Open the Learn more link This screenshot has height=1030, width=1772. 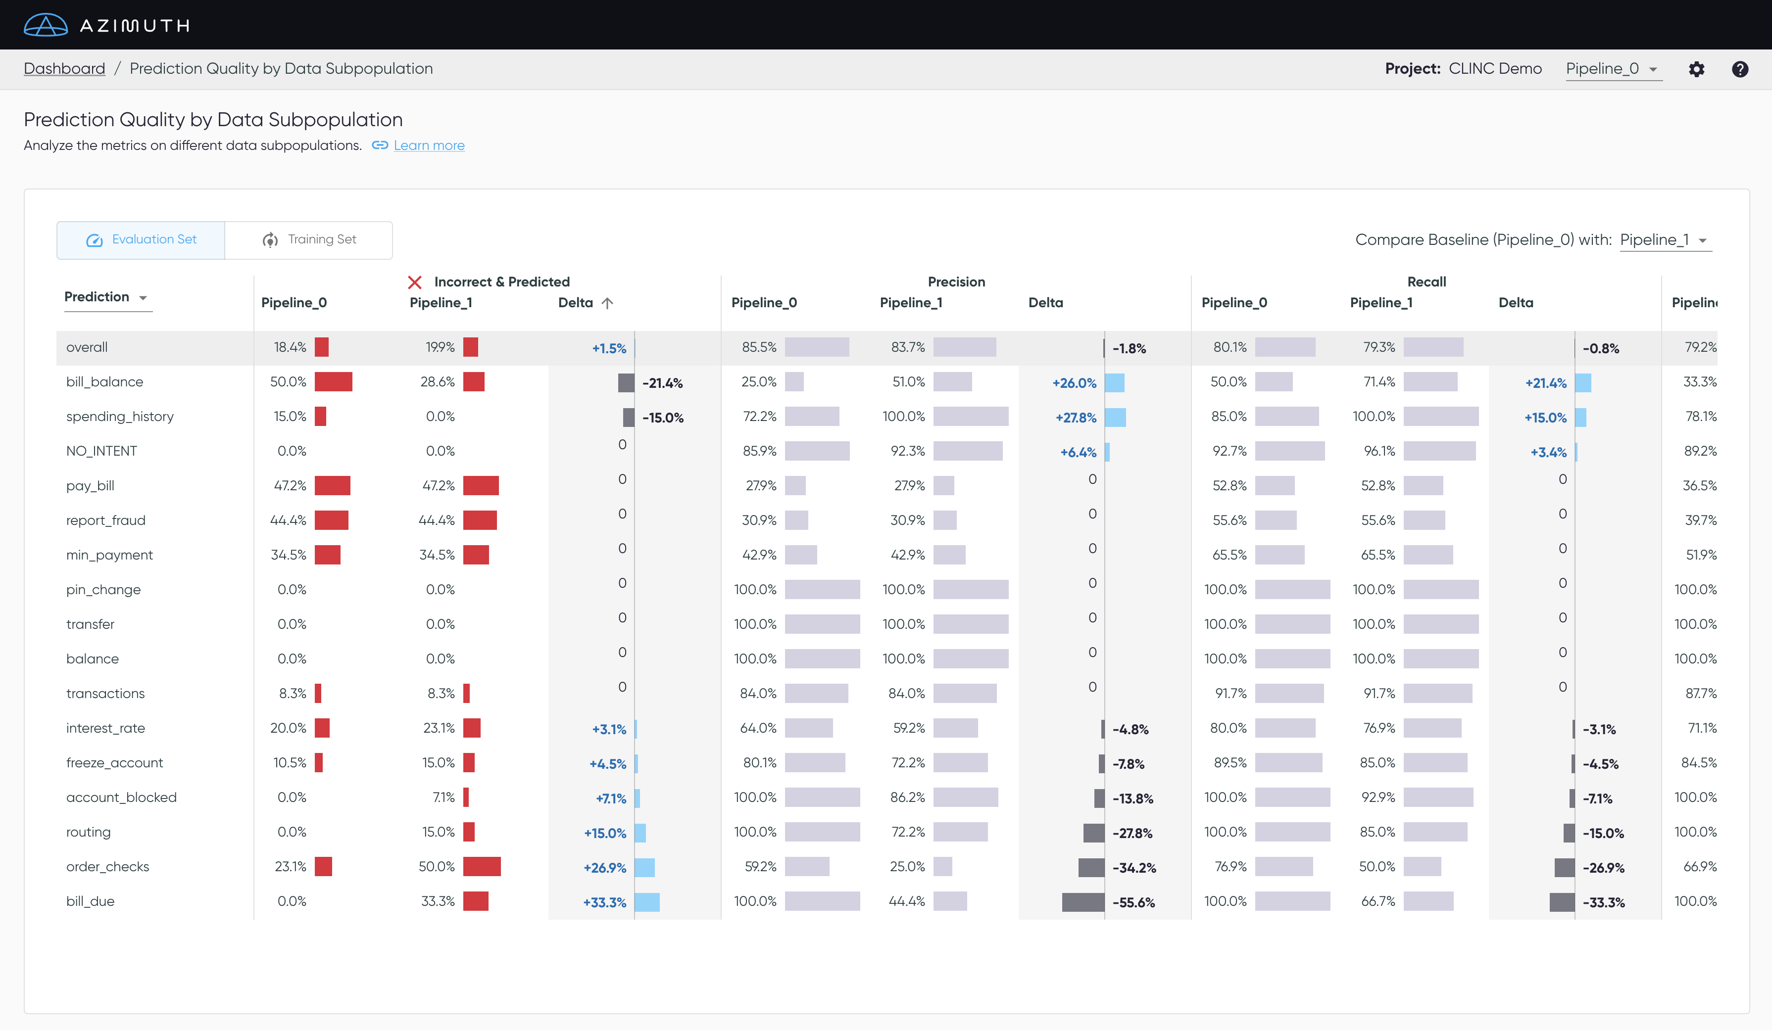coord(429,145)
